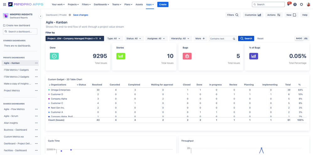
Task: Add more filters with More +
Action: coord(200,39)
